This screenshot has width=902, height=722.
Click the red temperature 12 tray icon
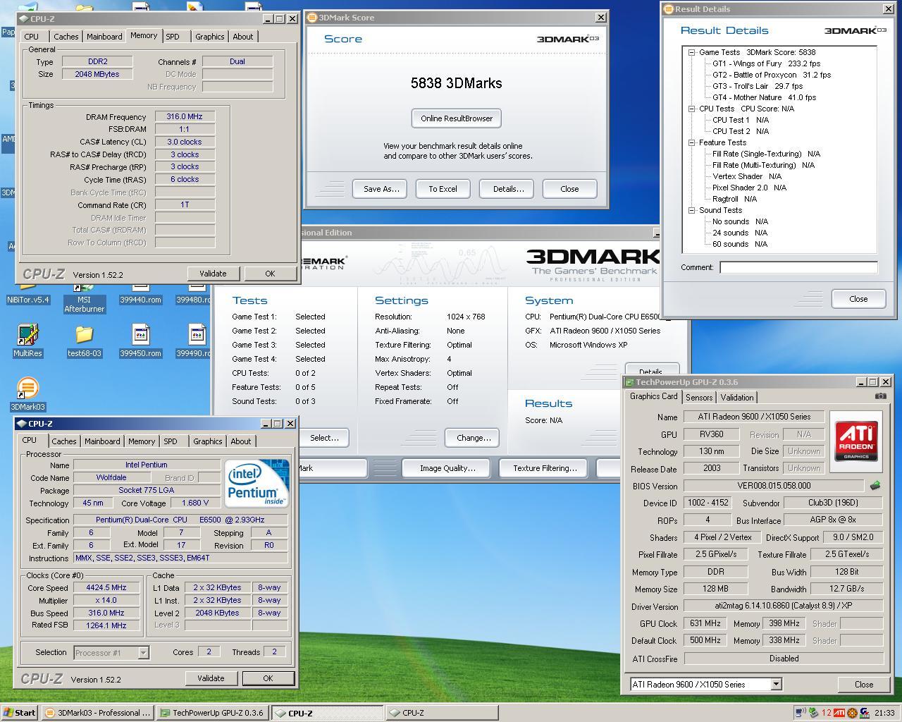click(826, 713)
